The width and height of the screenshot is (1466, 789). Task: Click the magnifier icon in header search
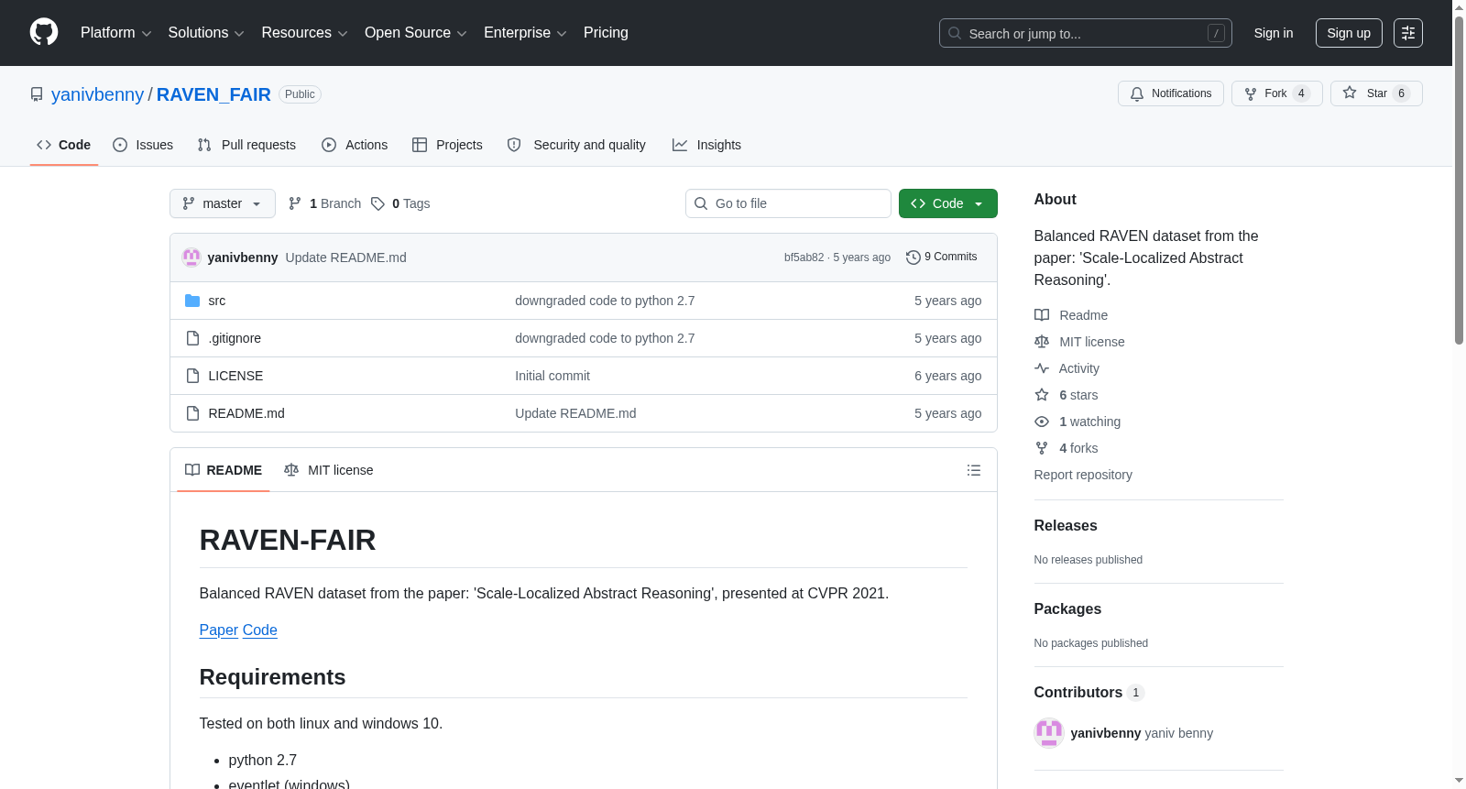pos(955,33)
